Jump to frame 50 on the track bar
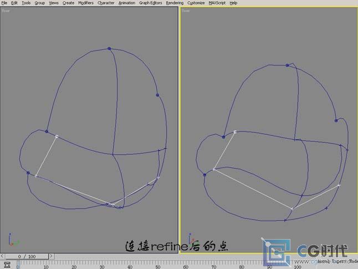358x269 pixels. pos(158,267)
